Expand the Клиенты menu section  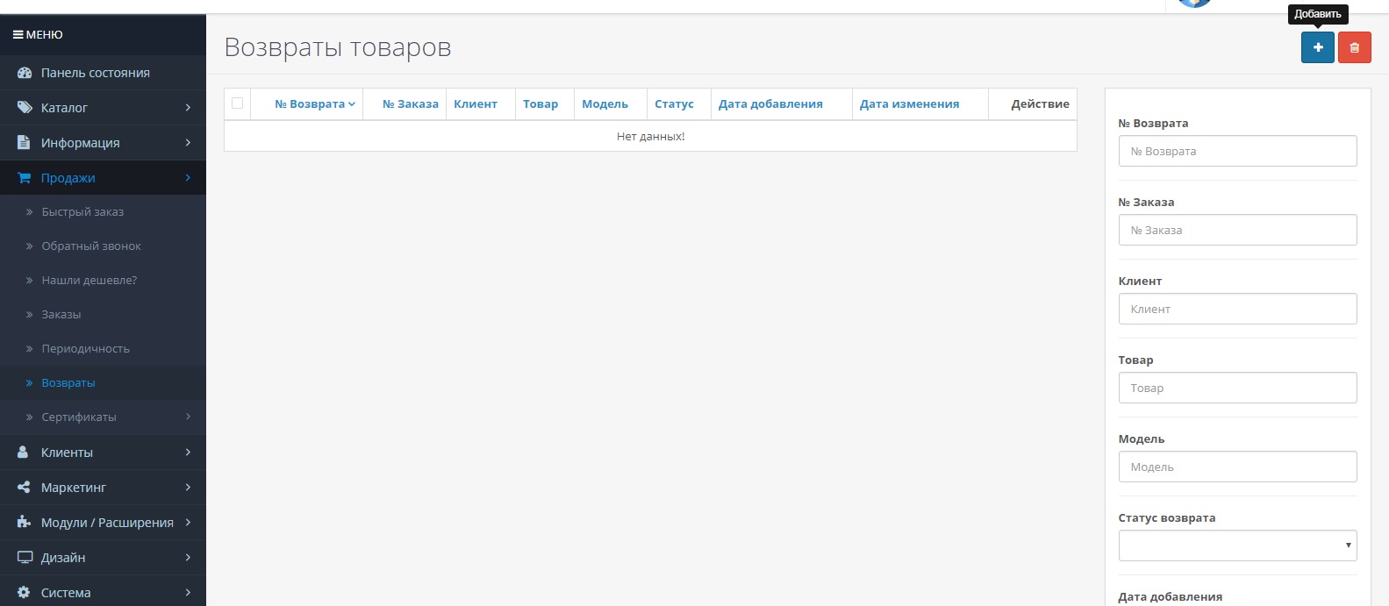(103, 453)
